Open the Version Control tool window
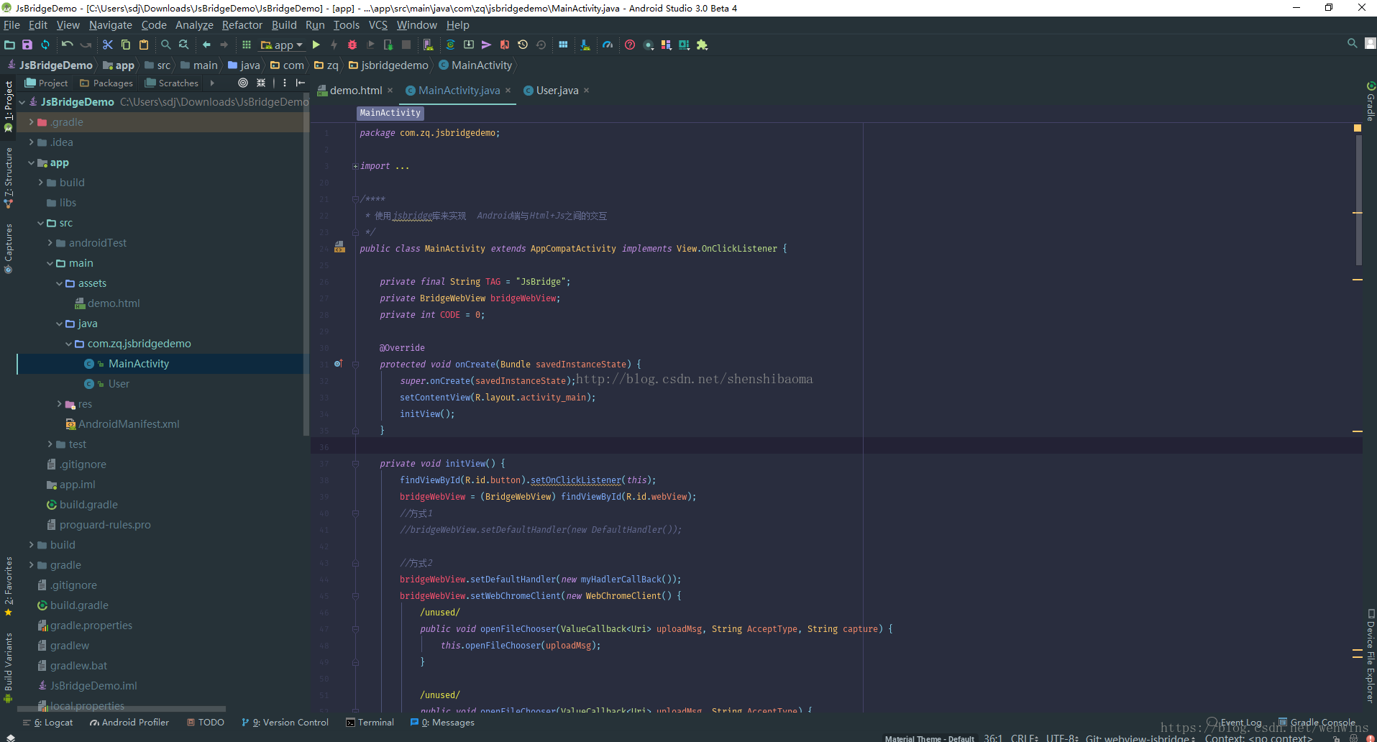Image resolution: width=1377 pixels, height=742 pixels. tap(285, 723)
